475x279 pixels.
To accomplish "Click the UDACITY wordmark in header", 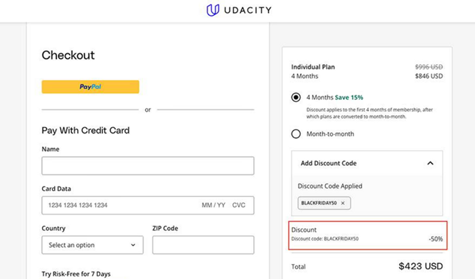I will click(247, 11).
